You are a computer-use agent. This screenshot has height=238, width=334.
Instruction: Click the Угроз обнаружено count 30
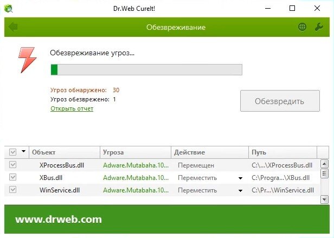[116, 90]
